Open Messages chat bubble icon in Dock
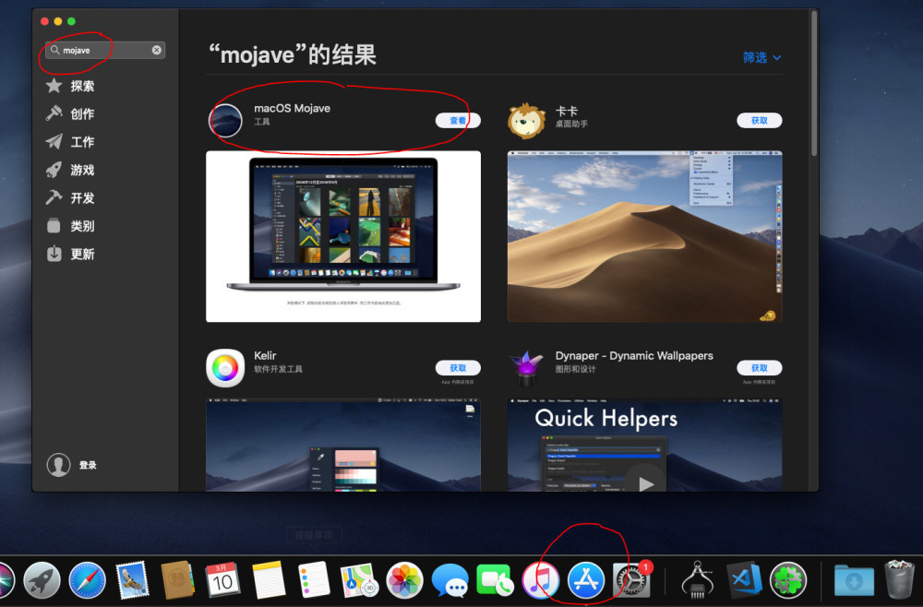This screenshot has width=923, height=607. click(x=450, y=580)
